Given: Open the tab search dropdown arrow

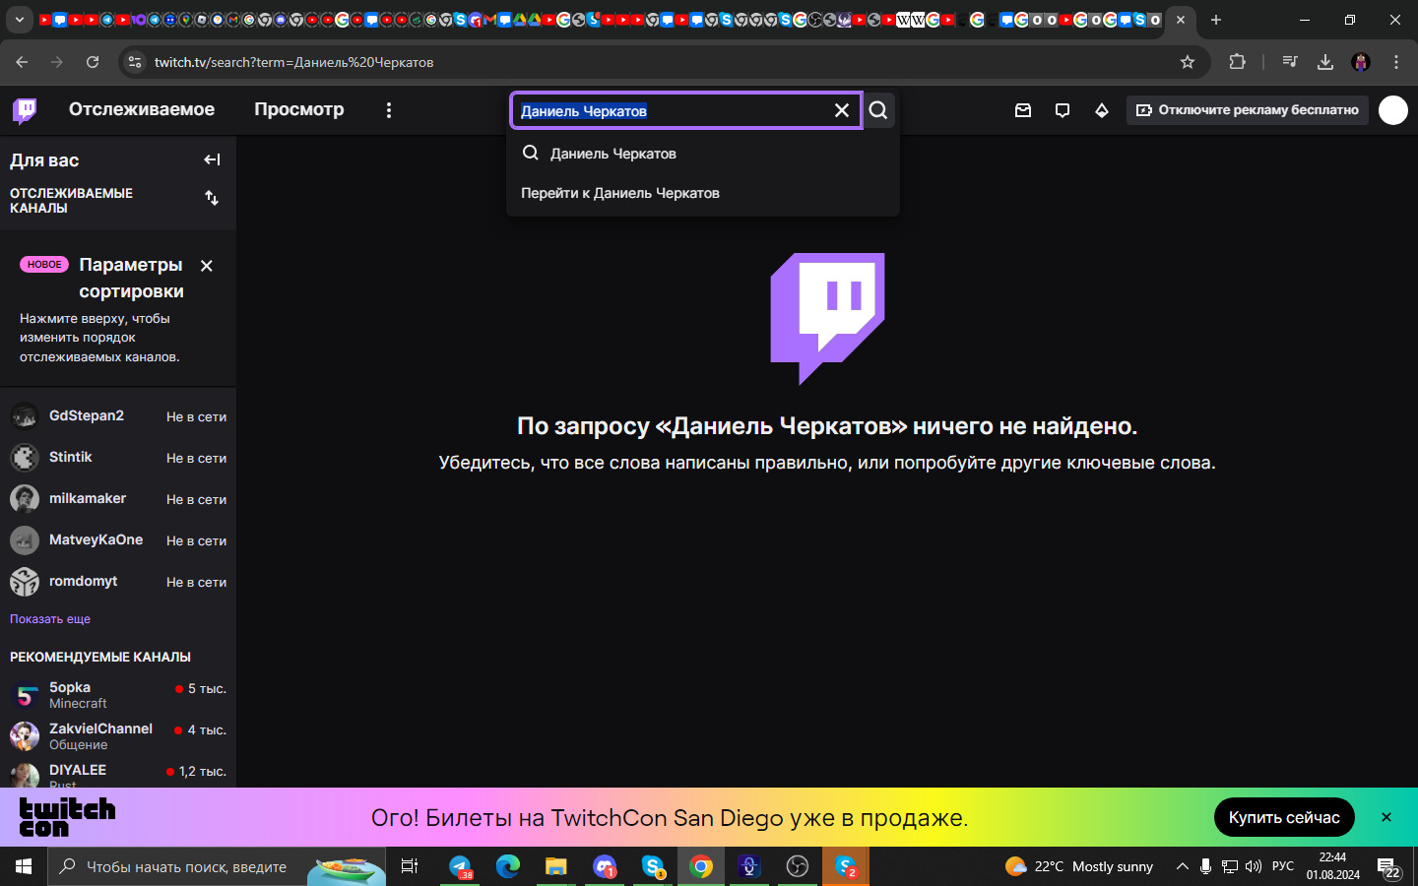Looking at the screenshot, I should click(x=20, y=20).
